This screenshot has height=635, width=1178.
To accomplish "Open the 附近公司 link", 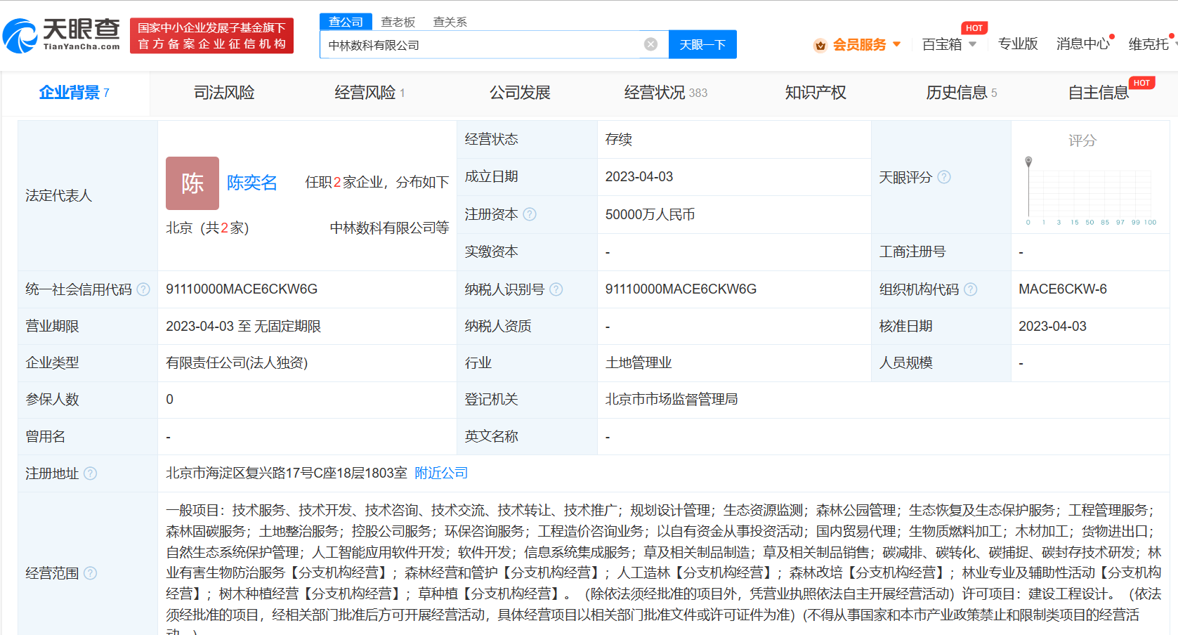I will point(441,473).
